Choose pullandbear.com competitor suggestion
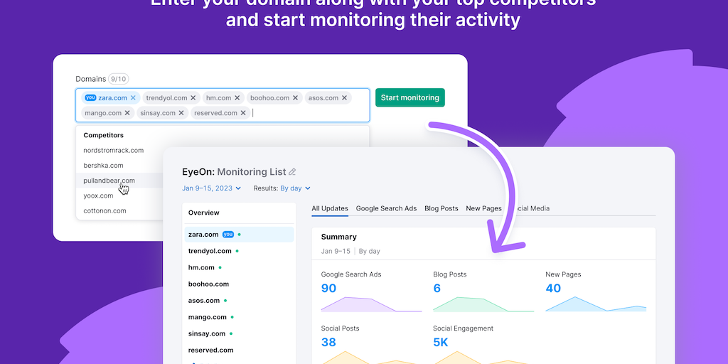728x364 pixels. pos(109,181)
